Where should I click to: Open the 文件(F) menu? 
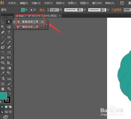coord(12,3)
